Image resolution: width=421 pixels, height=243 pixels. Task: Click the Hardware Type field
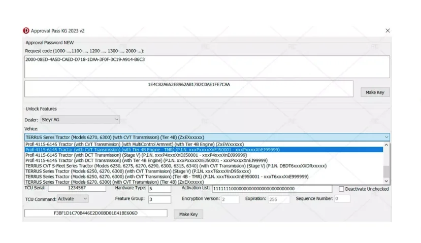[159, 189]
